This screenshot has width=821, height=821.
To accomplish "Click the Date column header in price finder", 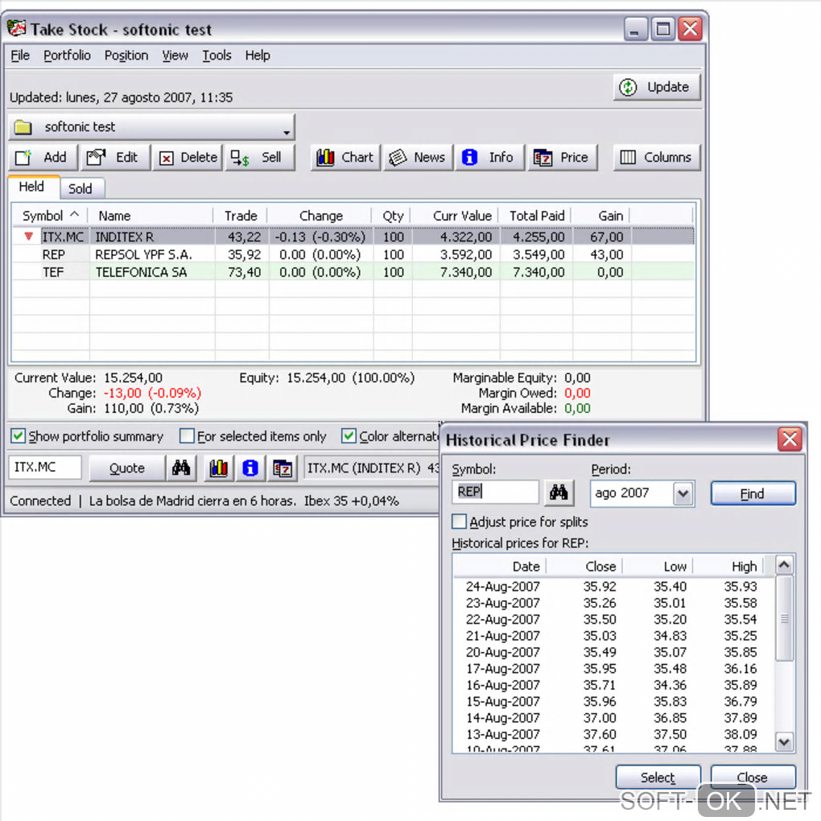I will (500, 567).
